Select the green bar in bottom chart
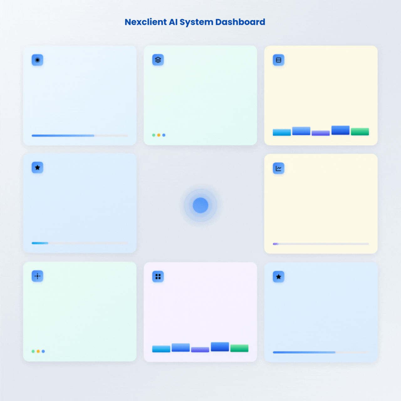Viewport: 401px width, 401px height. coord(239,348)
